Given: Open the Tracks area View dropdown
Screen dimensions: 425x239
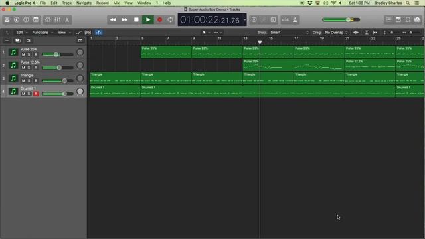Looking at the screenshot, I should tap(64, 33).
